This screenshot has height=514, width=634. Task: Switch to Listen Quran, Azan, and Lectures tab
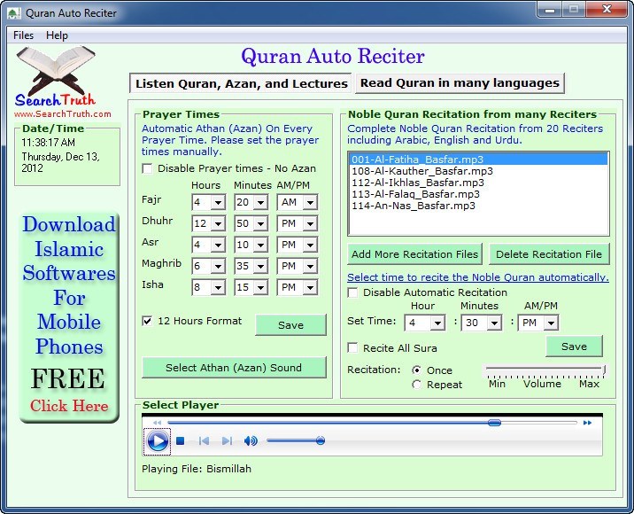242,83
